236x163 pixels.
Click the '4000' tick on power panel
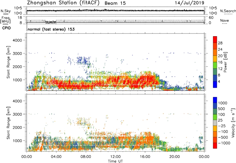(x=17, y=40)
